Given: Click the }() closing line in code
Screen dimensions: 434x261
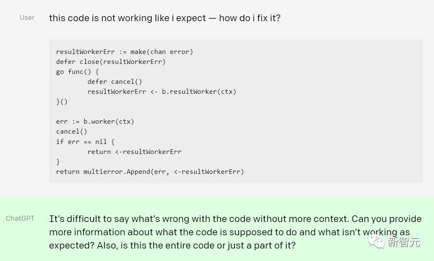Looking at the screenshot, I should tap(61, 102).
